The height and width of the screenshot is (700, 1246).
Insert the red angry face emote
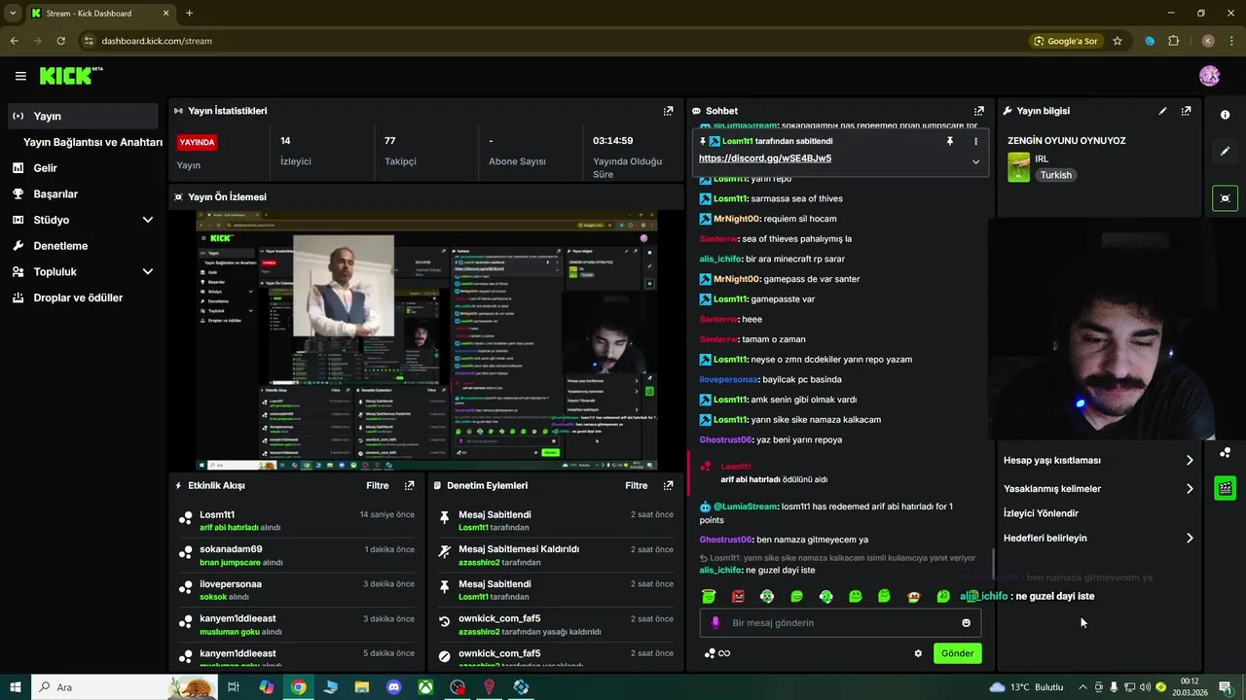[x=738, y=596]
